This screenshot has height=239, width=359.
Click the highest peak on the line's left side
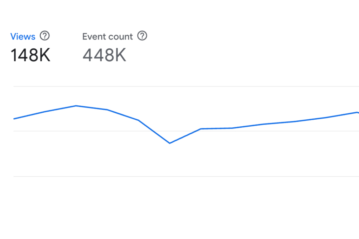coord(76,106)
